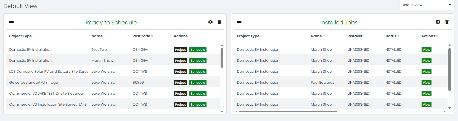Schedule the Gewerbestandort-Umfrage job
The image size is (458, 121).
(198, 83)
